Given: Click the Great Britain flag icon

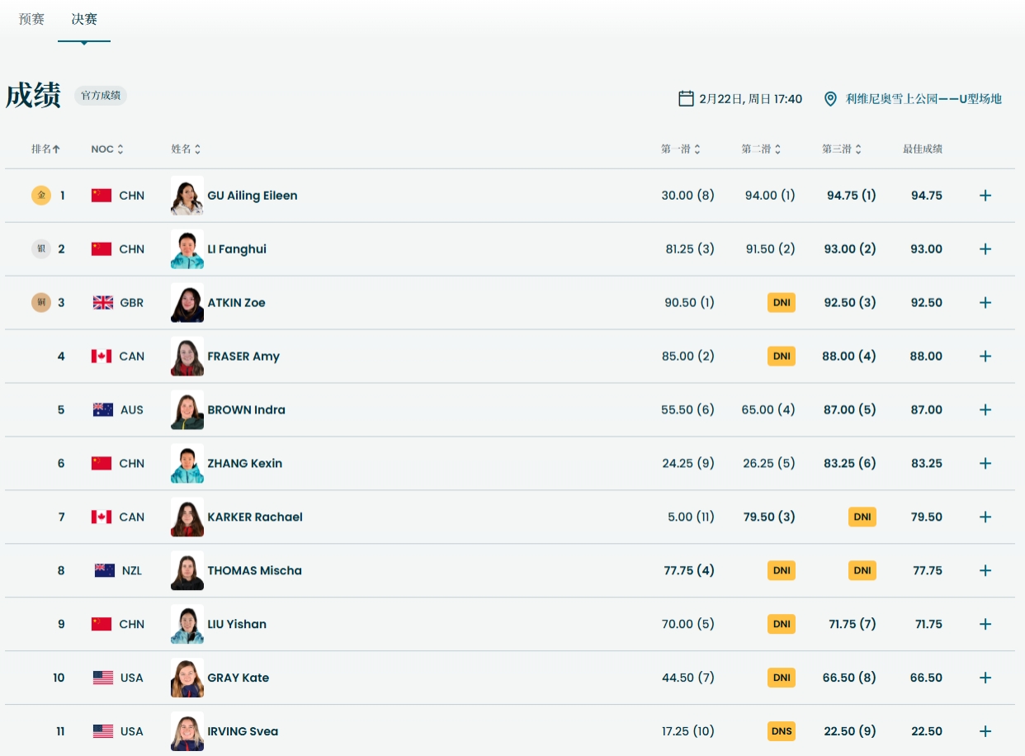Looking at the screenshot, I should 102,303.
